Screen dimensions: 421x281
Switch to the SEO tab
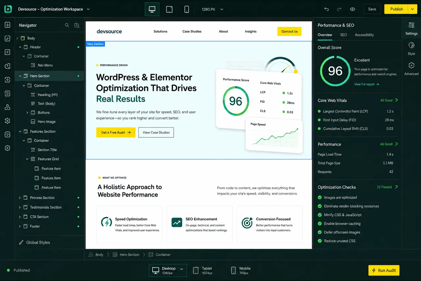pyautogui.click(x=343, y=35)
